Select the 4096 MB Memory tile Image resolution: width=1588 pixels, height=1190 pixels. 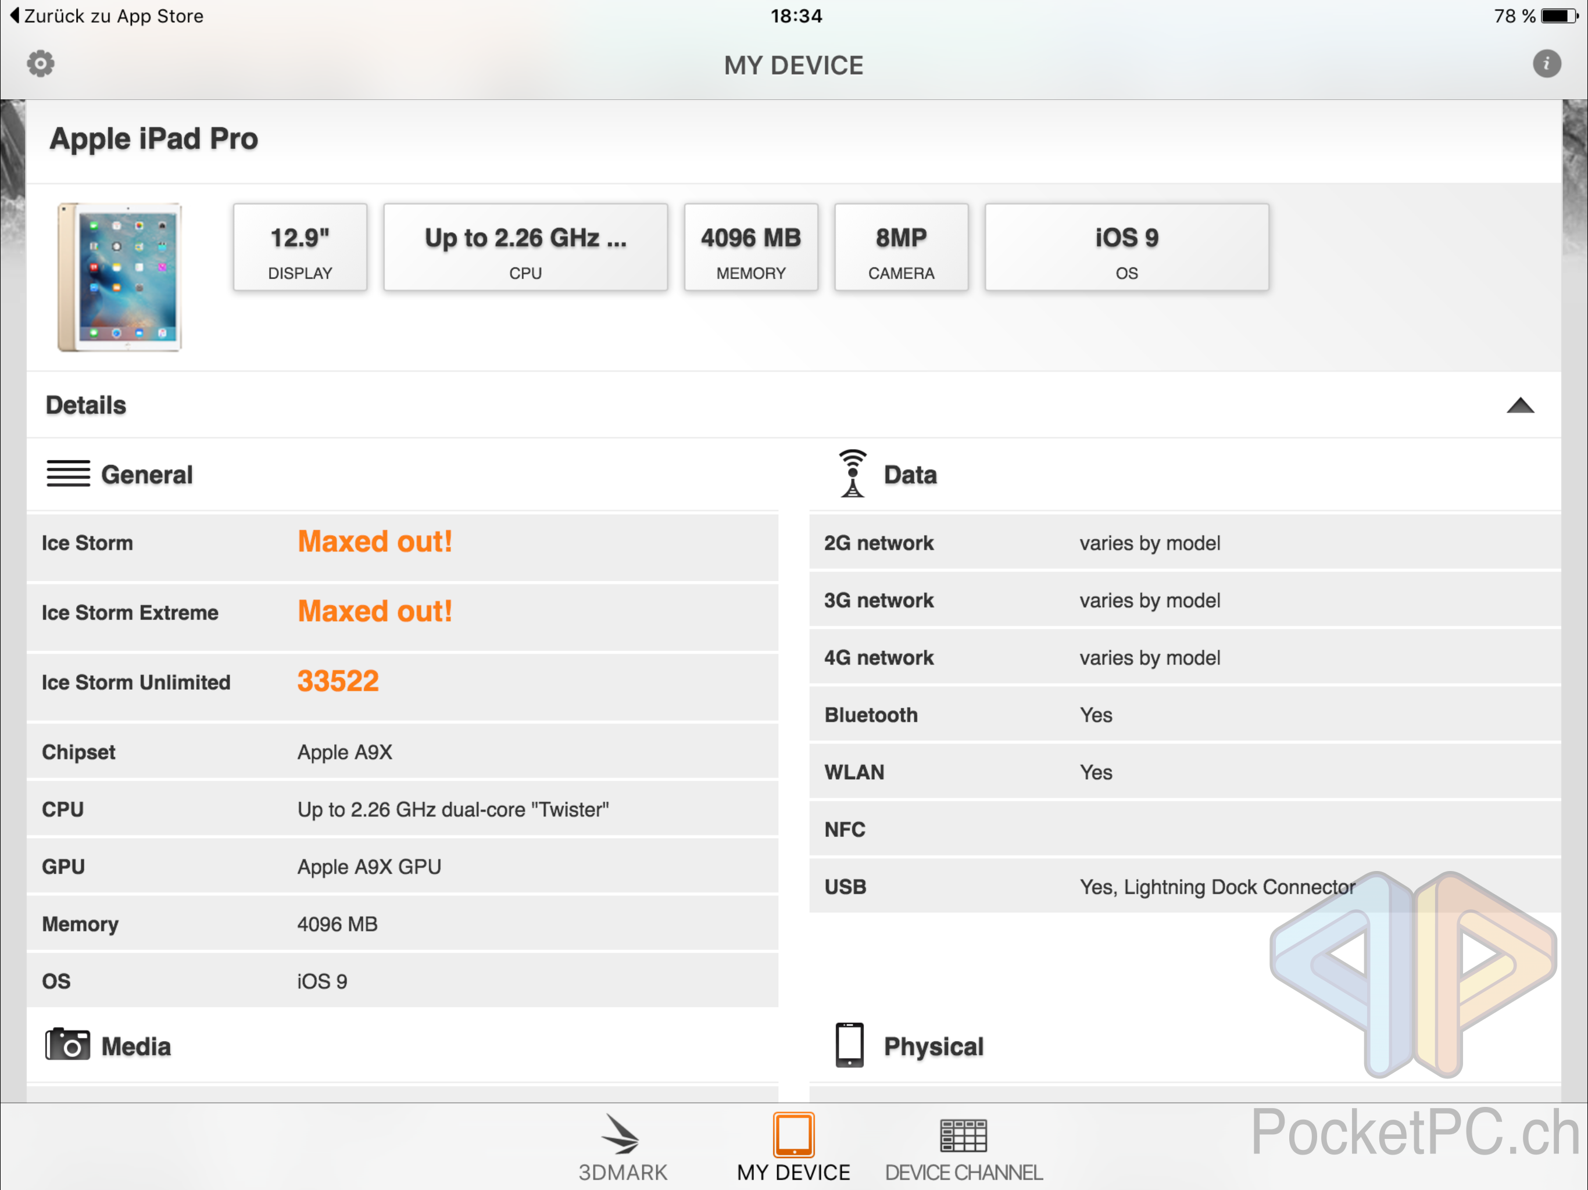[x=751, y=248]
